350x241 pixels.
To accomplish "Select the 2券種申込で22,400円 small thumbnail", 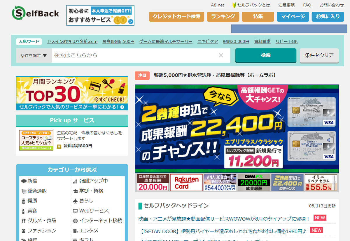I will (x=287, y=183).
